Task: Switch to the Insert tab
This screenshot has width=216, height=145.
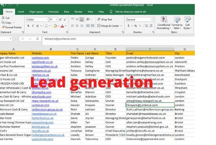Action: 21,12
